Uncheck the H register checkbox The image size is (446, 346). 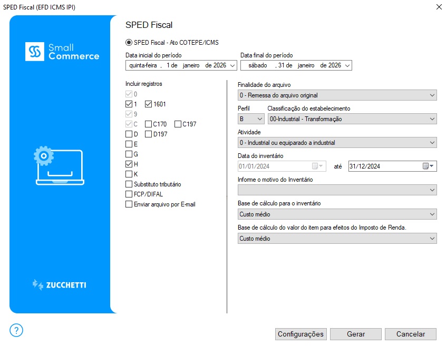click(129, 164)
